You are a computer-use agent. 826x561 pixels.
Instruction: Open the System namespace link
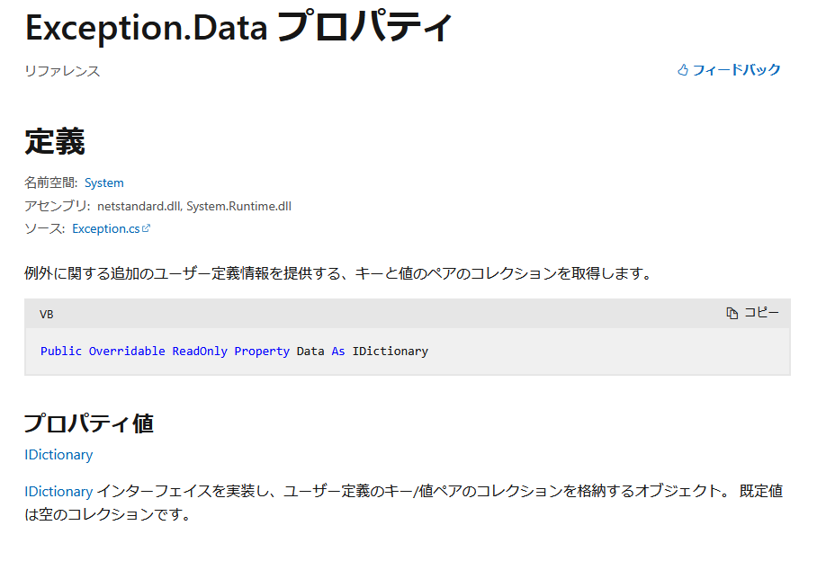coord(103,183)
